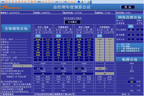The height and width of the screenshot is (96, 144).
Task: Click the 公司数目 button
Action: click(x=73, y=22)
